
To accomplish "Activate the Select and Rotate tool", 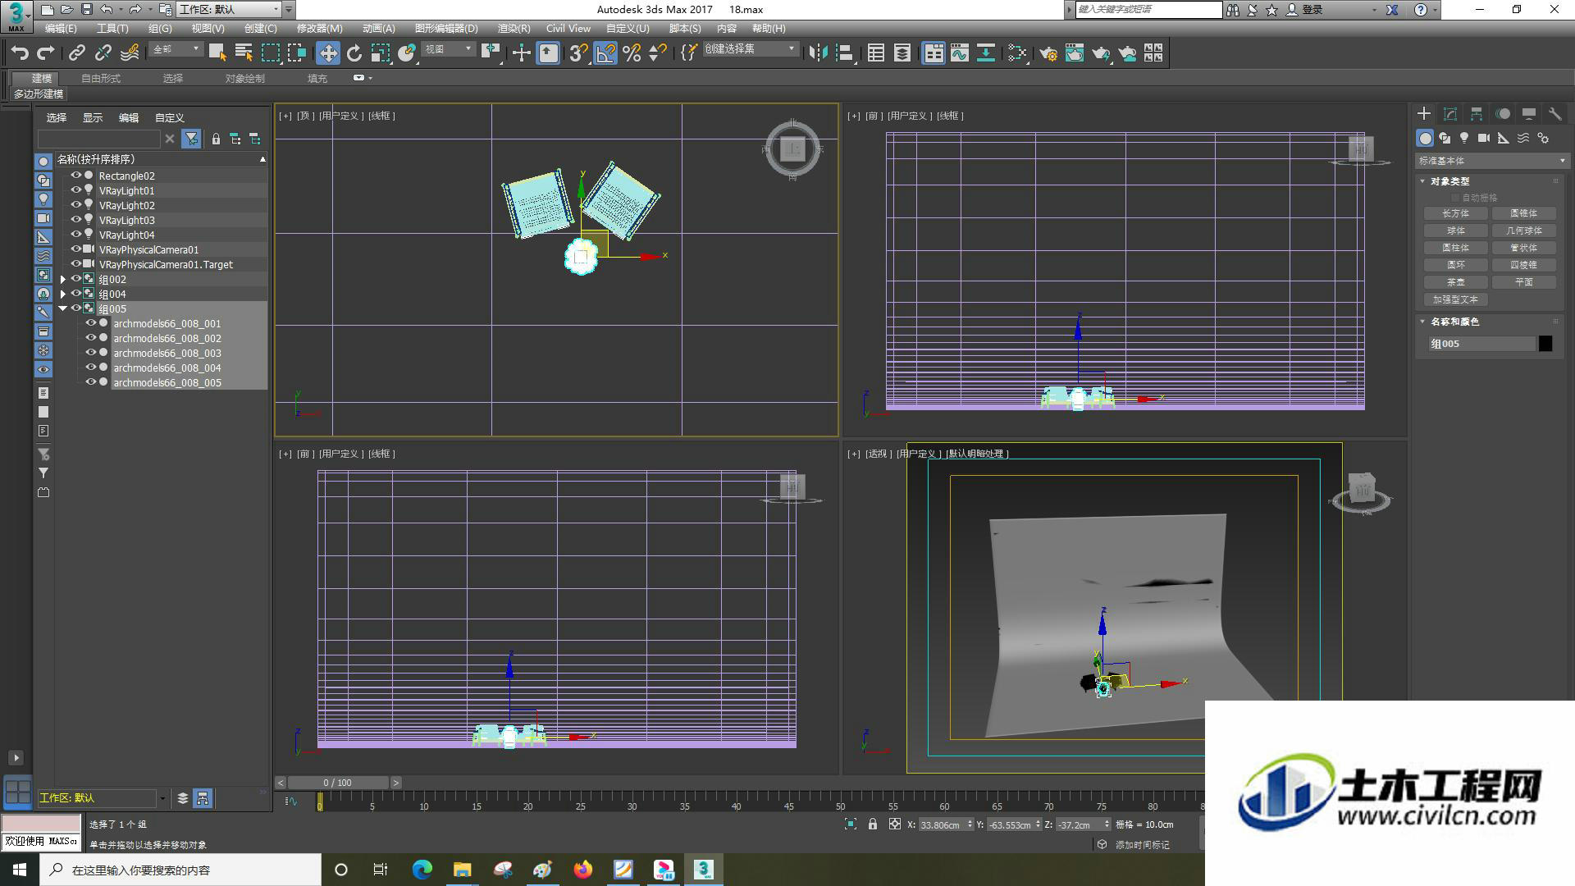I will tap(354, 53).
